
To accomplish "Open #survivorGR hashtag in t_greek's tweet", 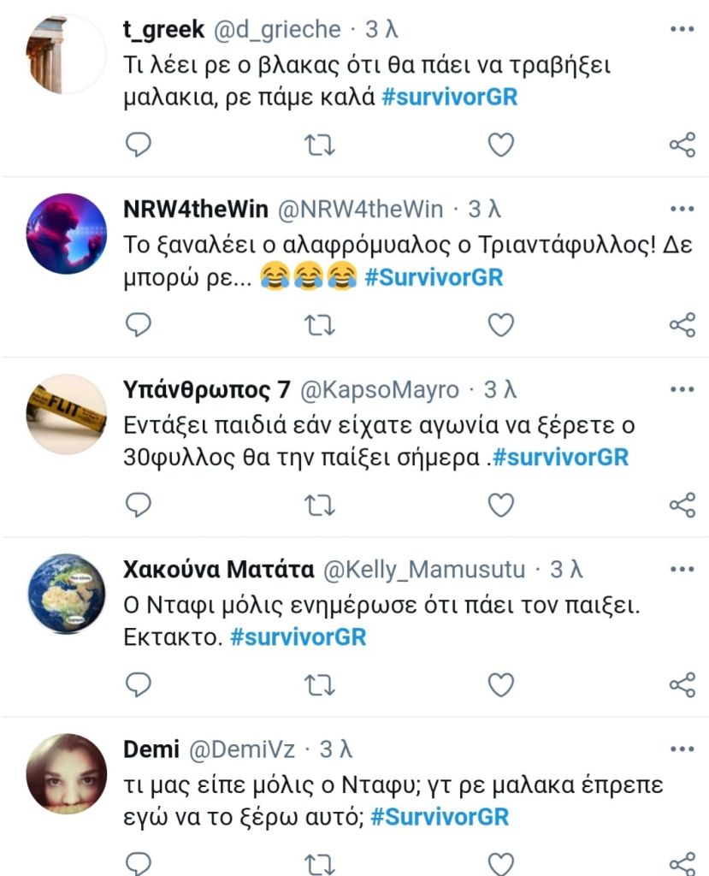I will [450, 98].
